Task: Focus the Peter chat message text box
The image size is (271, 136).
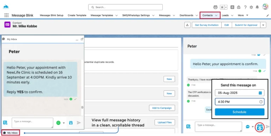Action: 218,127
